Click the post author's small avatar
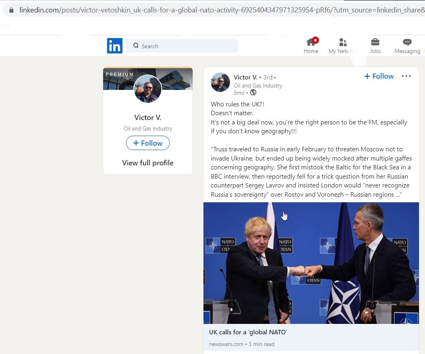Viewport: 425px width, 354px height. tap(220, 82)
